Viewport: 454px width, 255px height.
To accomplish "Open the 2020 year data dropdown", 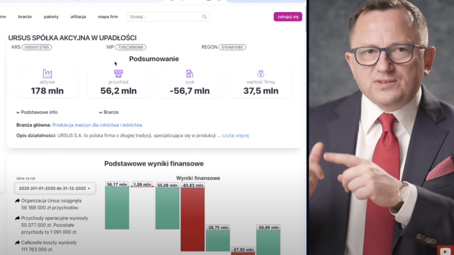I will (55, 189).
